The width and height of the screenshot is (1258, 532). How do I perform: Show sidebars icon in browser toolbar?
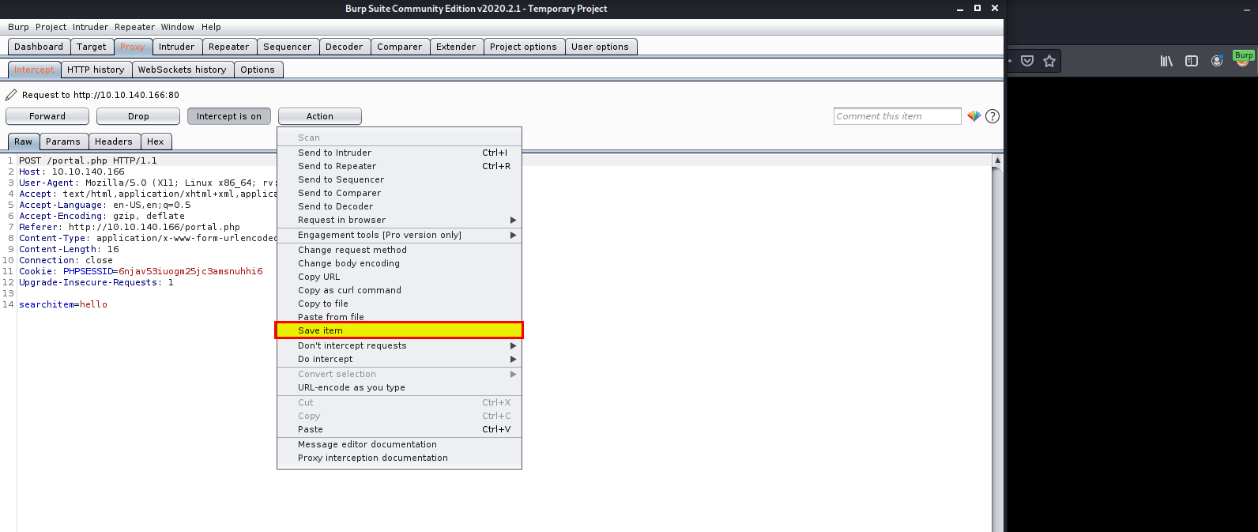(1192, 61)
